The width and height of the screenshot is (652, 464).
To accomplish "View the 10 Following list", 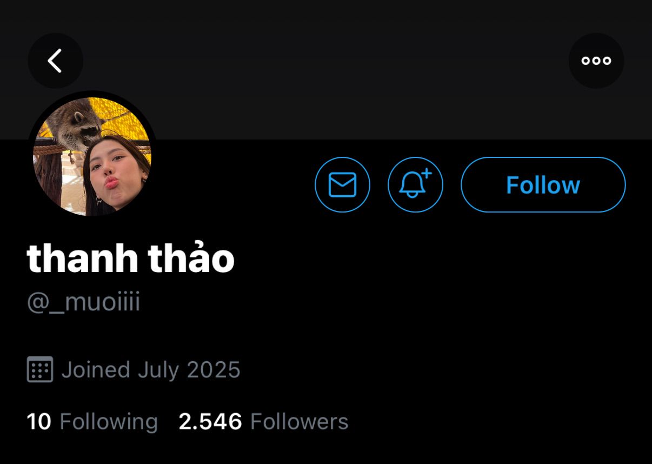I will (92, 421).
